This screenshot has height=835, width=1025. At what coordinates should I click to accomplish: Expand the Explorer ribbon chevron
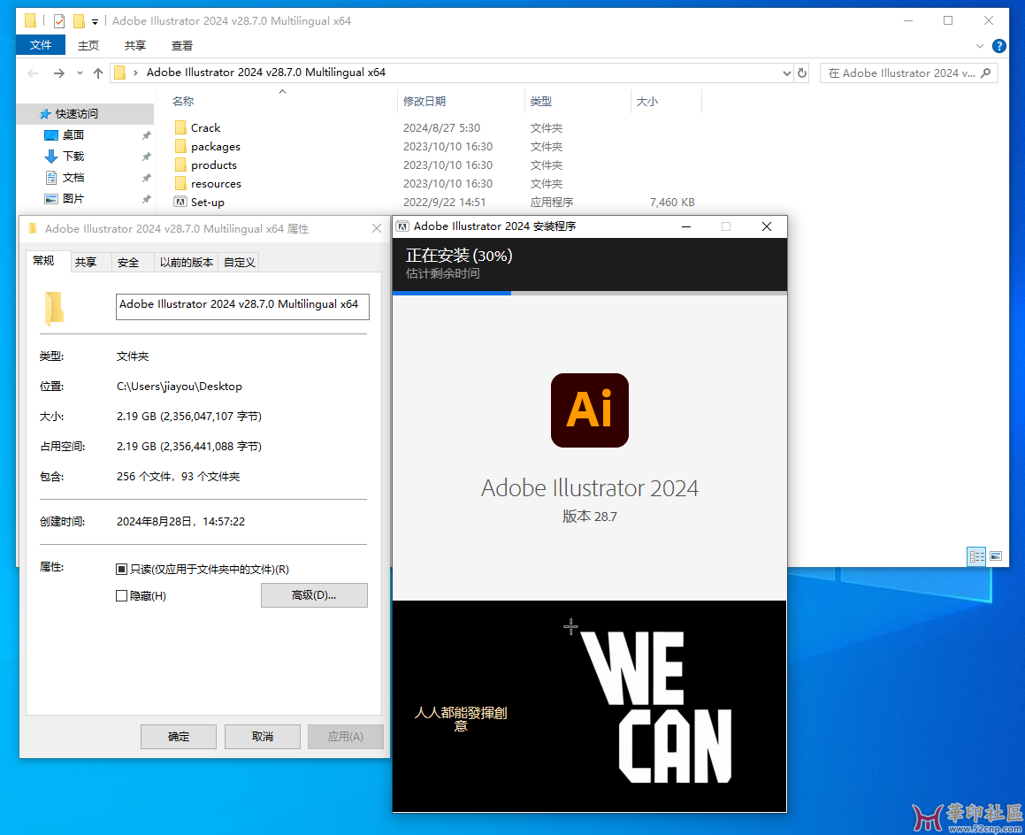[x=979, y=46]
